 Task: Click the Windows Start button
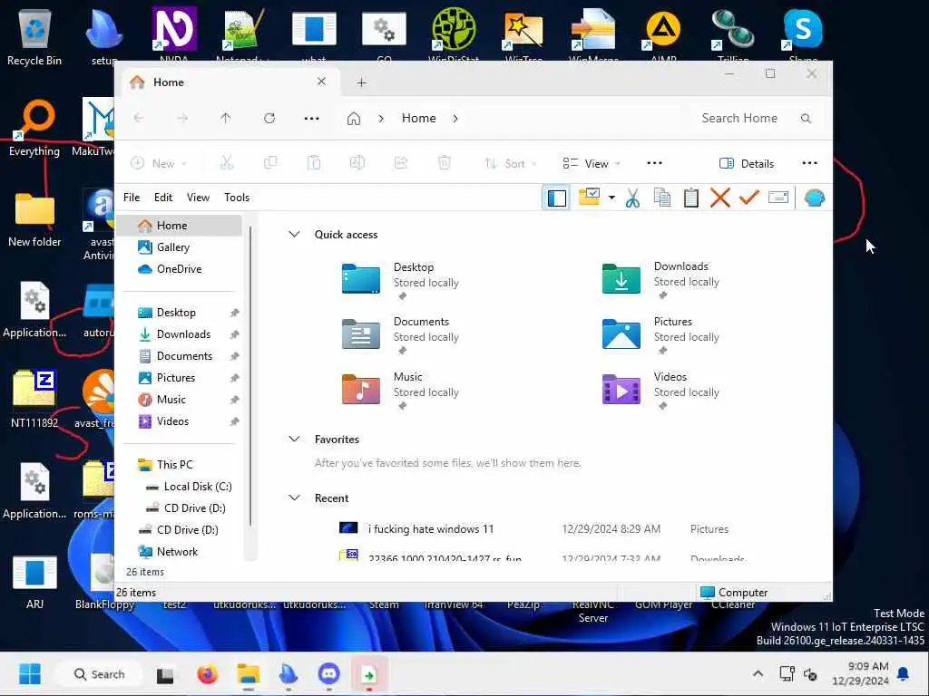30,674
